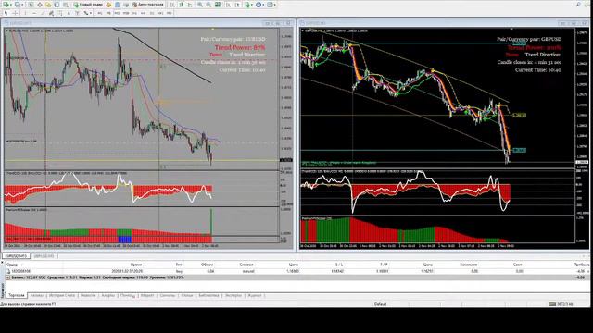
Task: Select the Text tool in the drawing toolbar
Action: [69, 13]
